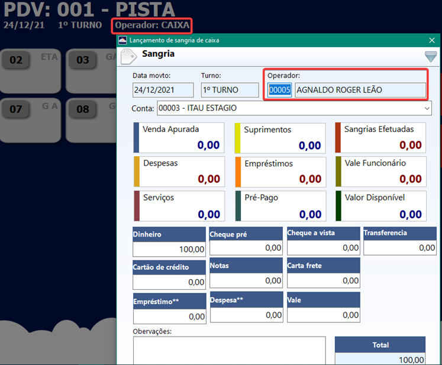Screen dimensions: 442x365
Task: Click the gray funnel arrow icon
Action: [431, 56]
